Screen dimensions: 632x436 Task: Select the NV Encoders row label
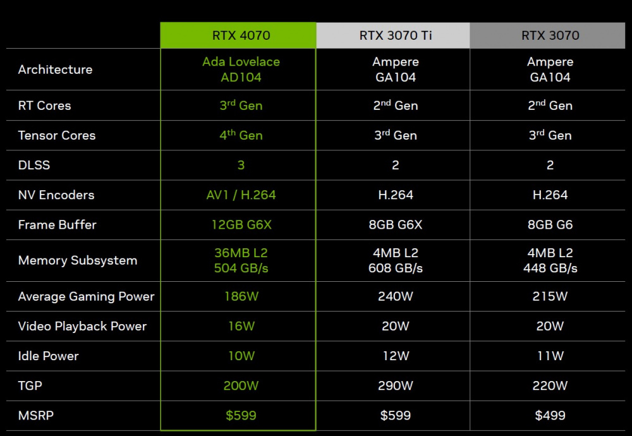[x=56, y=195]
